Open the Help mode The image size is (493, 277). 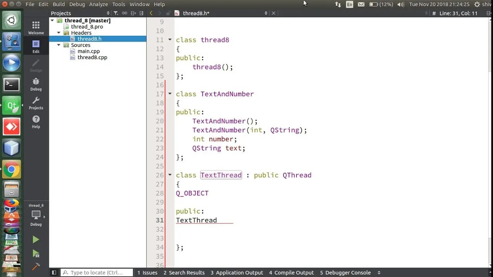pyautogui.click(x=36, y=122)
